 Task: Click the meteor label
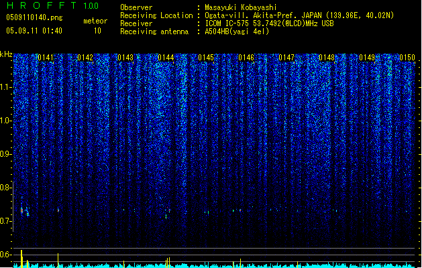(95, 21)
